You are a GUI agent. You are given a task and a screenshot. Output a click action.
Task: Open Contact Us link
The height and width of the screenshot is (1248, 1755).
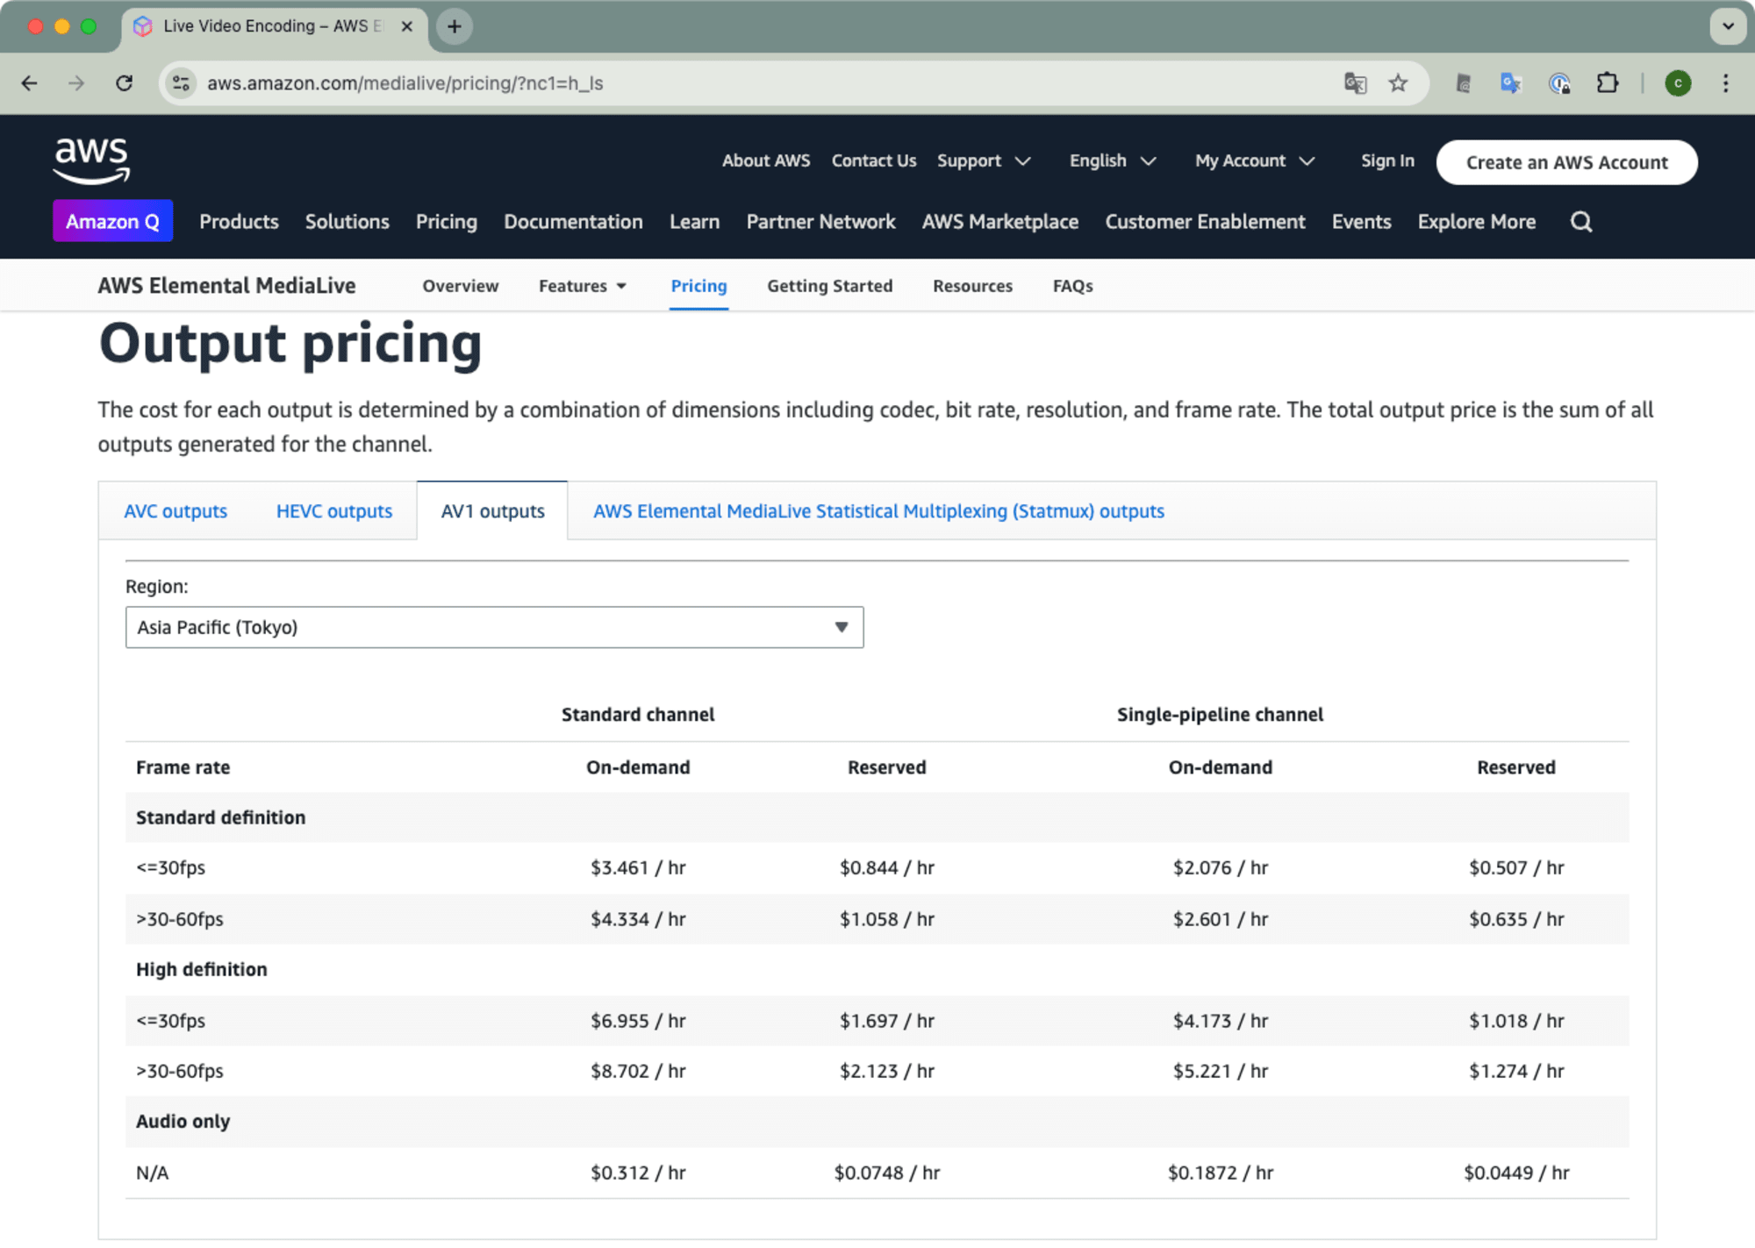pos(874,161)
